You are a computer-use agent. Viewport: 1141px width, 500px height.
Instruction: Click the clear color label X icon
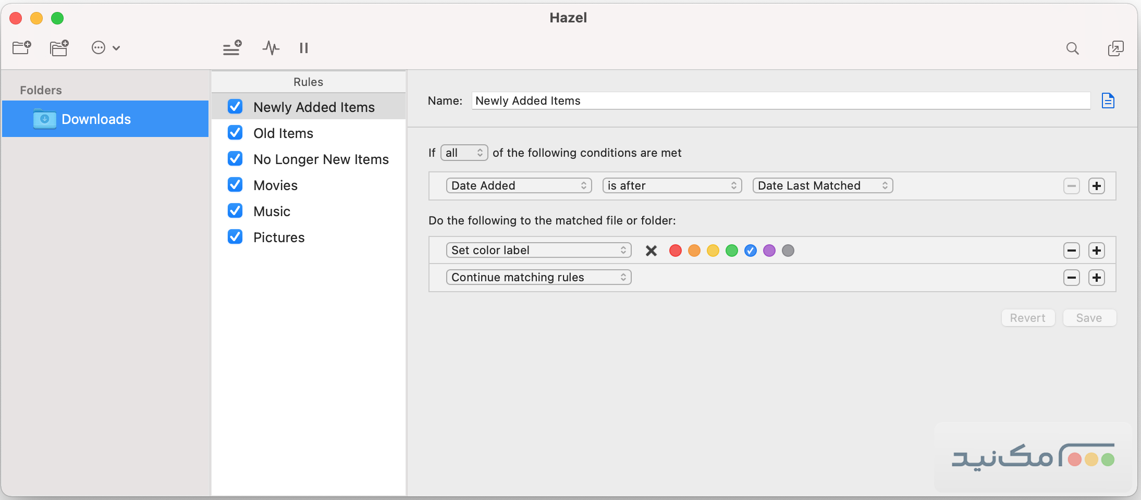point(651,251)
